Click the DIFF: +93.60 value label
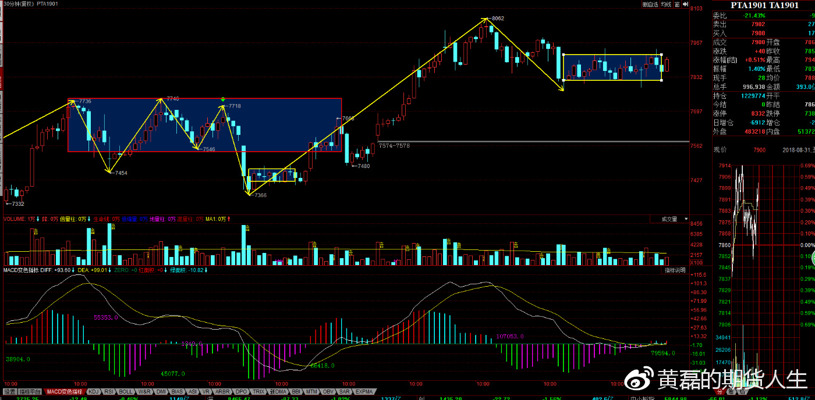815x400 pixels. coord(55,270)
